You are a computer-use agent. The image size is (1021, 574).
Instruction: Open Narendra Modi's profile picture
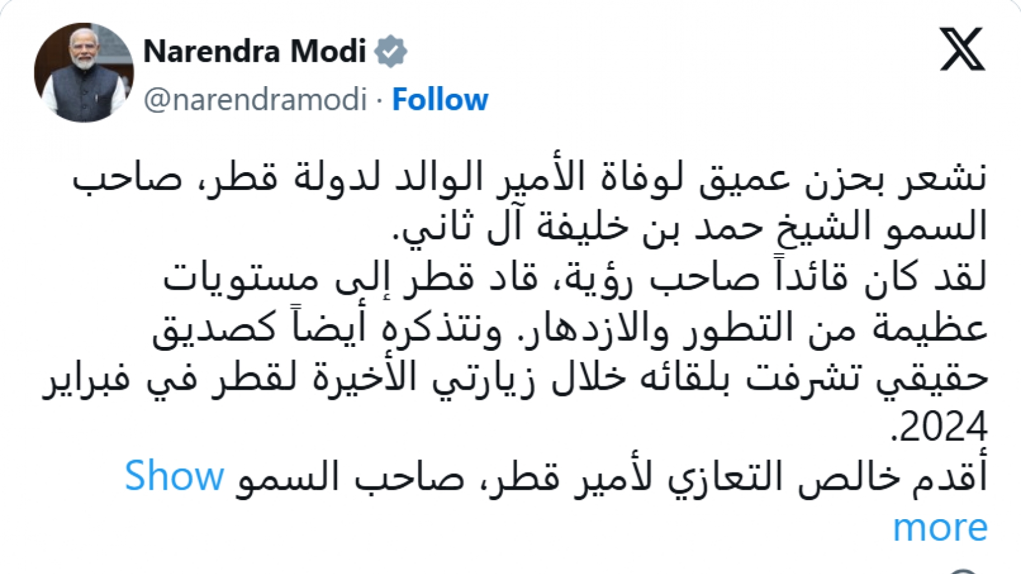(x=84, y=72)
